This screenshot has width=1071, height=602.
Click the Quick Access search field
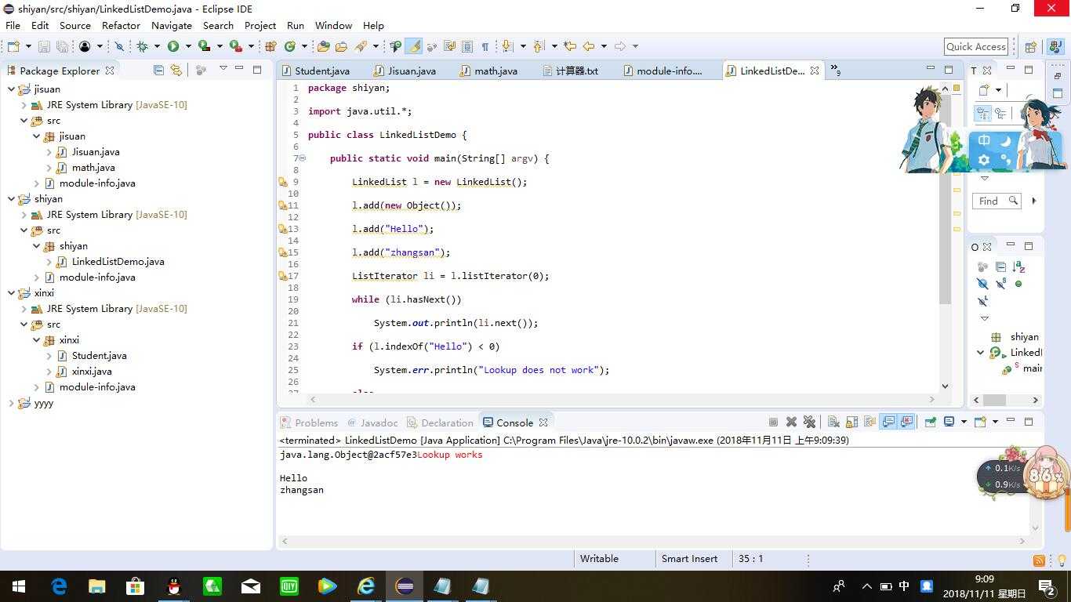975,46
